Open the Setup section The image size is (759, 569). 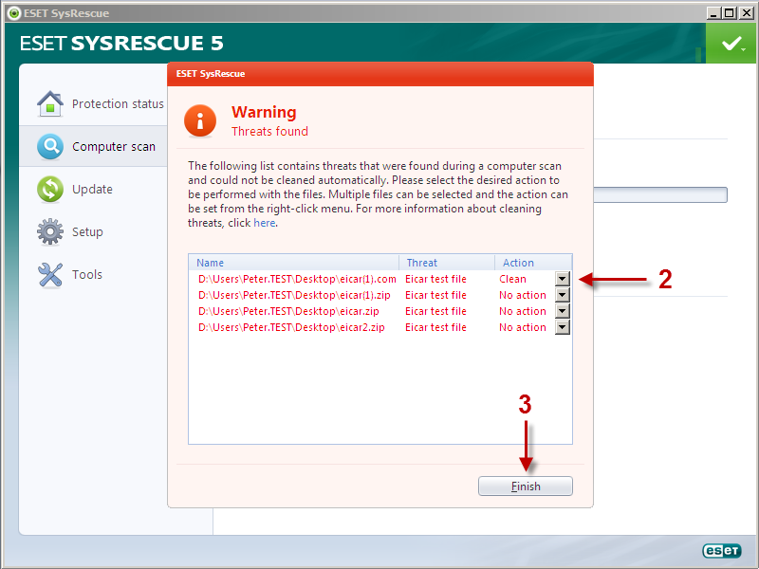[x=87, y=231]
